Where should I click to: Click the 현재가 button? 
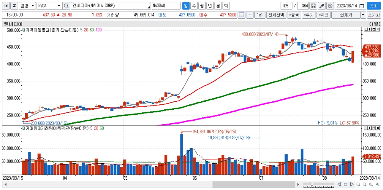[x=346, y=15]
